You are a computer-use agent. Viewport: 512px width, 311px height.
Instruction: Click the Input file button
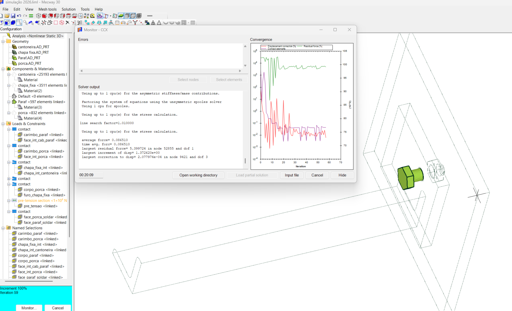coord(291,175)
